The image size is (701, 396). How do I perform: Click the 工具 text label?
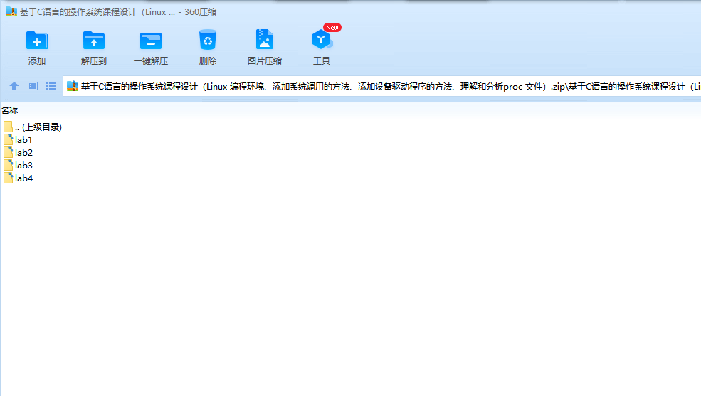click(x=322, y=61)
